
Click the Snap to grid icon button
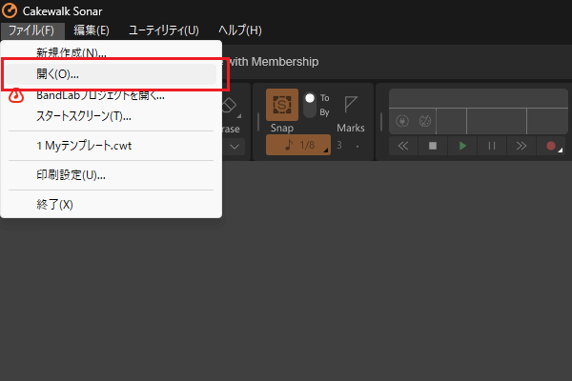pyautogui.click(x=281, y=104)
